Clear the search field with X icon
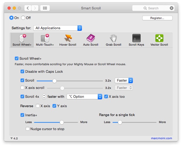This screenshot has width=182, height=146. pyautogui.click(x=171, y=8)
